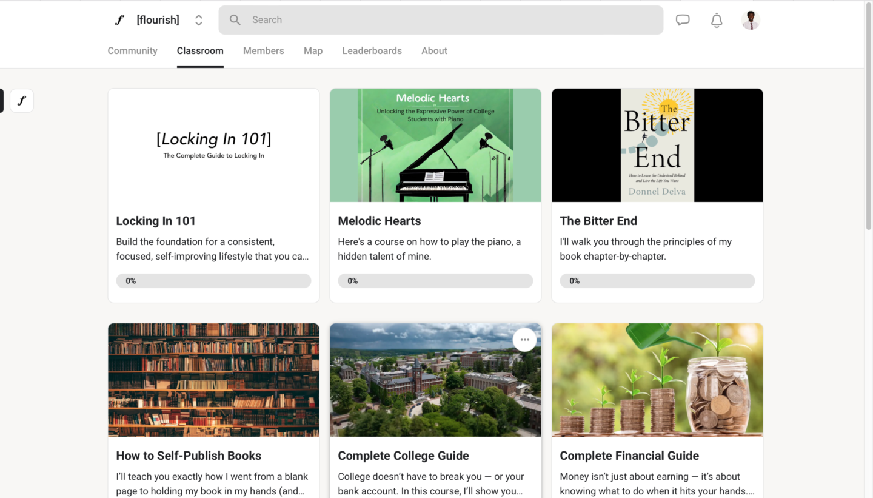View the Leaderboards tab
873x498 pixels.
pos(372,51)
